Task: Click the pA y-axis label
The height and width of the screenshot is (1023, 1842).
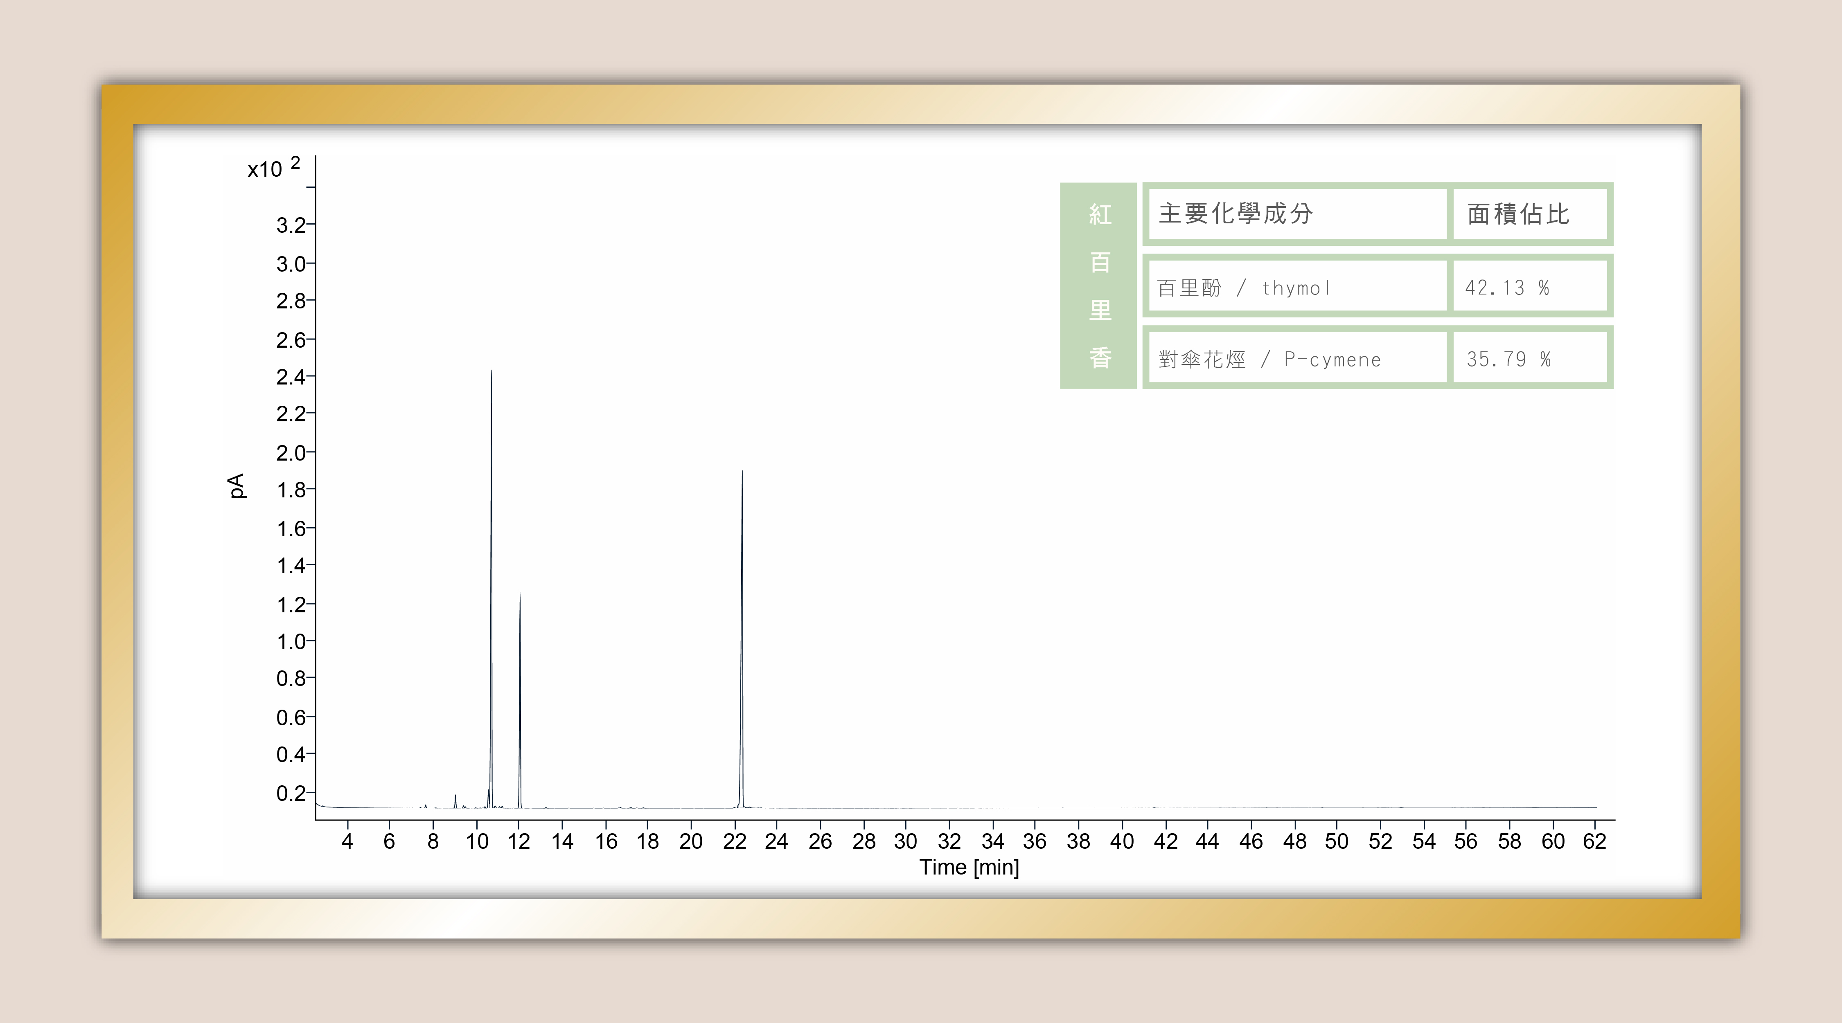Action: tap(237, 486)
